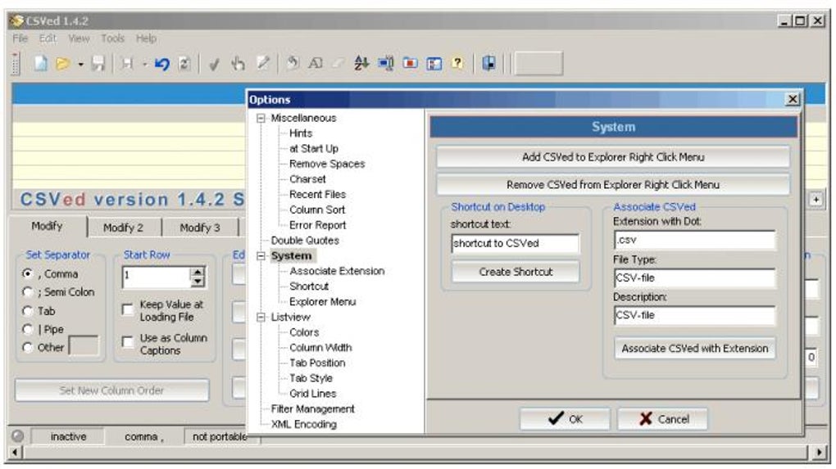Open the Help menu
This screenshot has height=469, width=836.
pyautogui.click(x=146, y=38)
